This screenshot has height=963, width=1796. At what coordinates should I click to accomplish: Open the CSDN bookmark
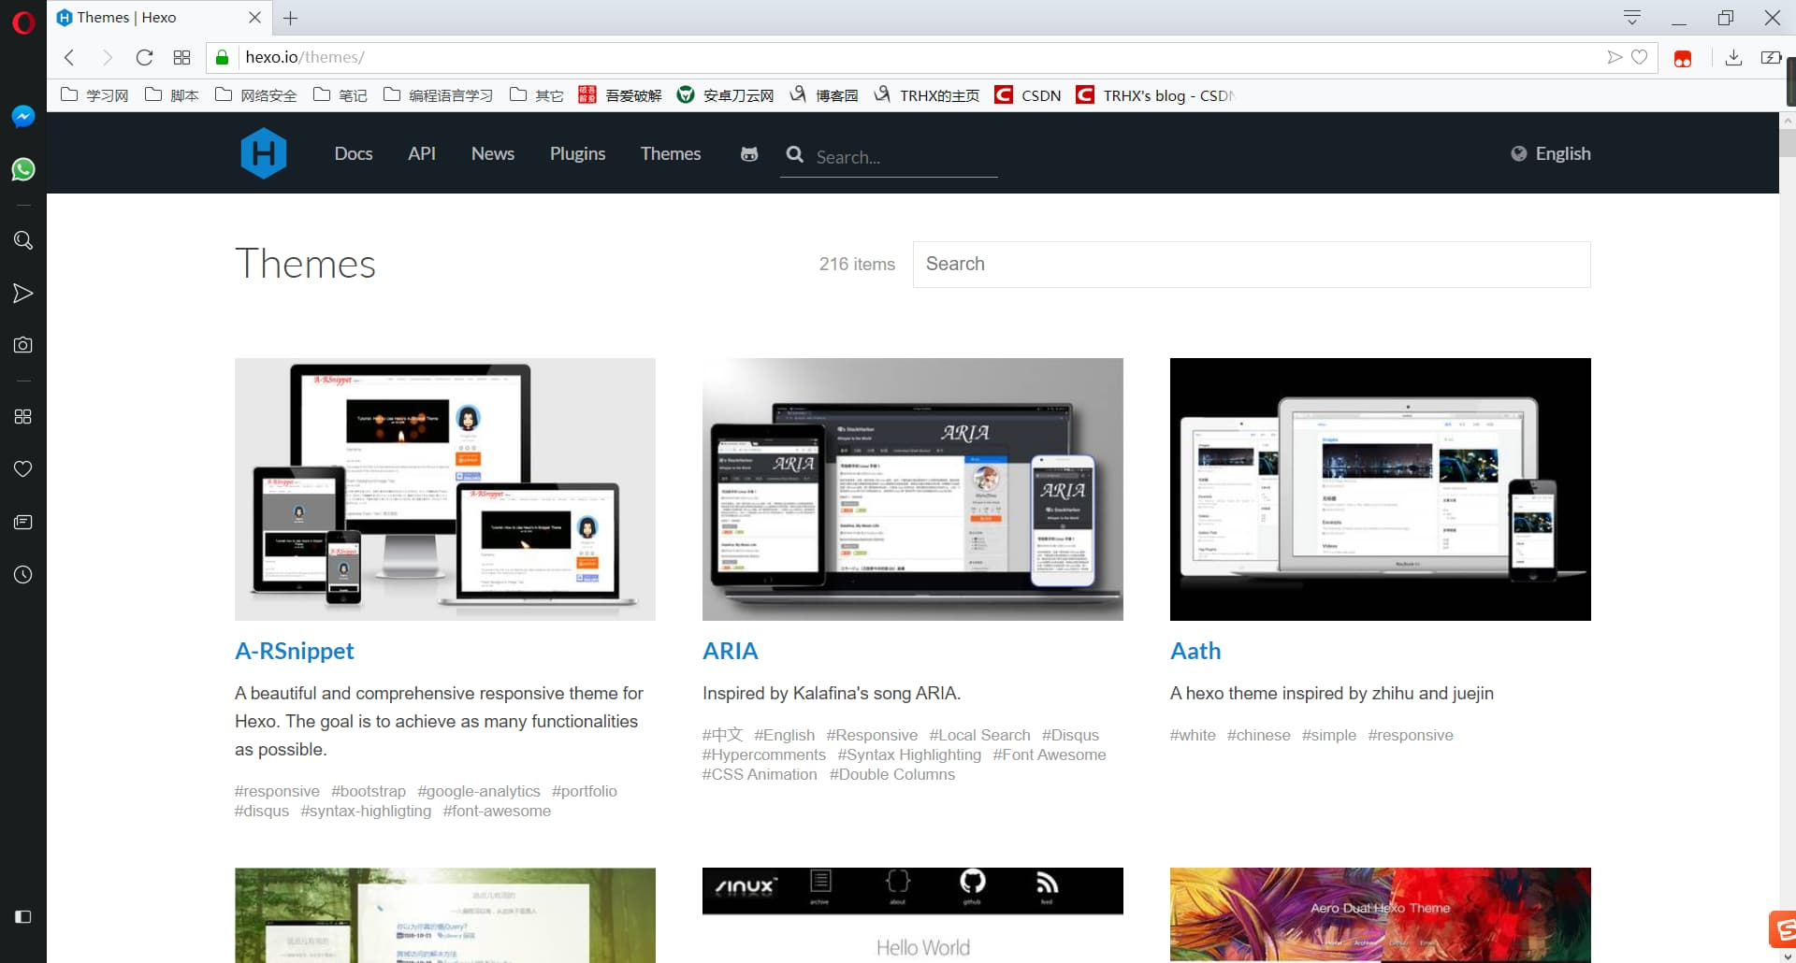point(1028,95)
